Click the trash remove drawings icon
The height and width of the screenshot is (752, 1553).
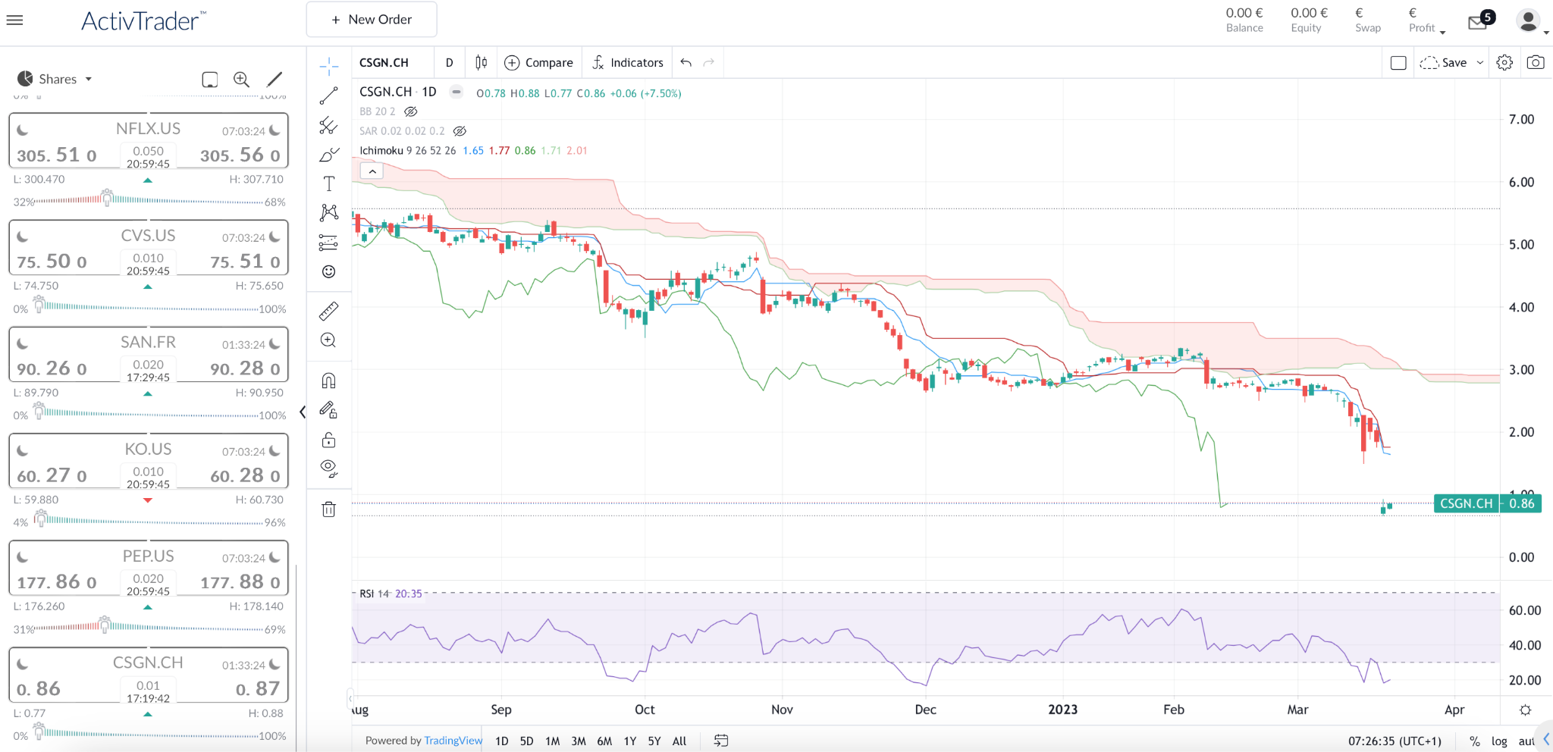click(328, 509)
